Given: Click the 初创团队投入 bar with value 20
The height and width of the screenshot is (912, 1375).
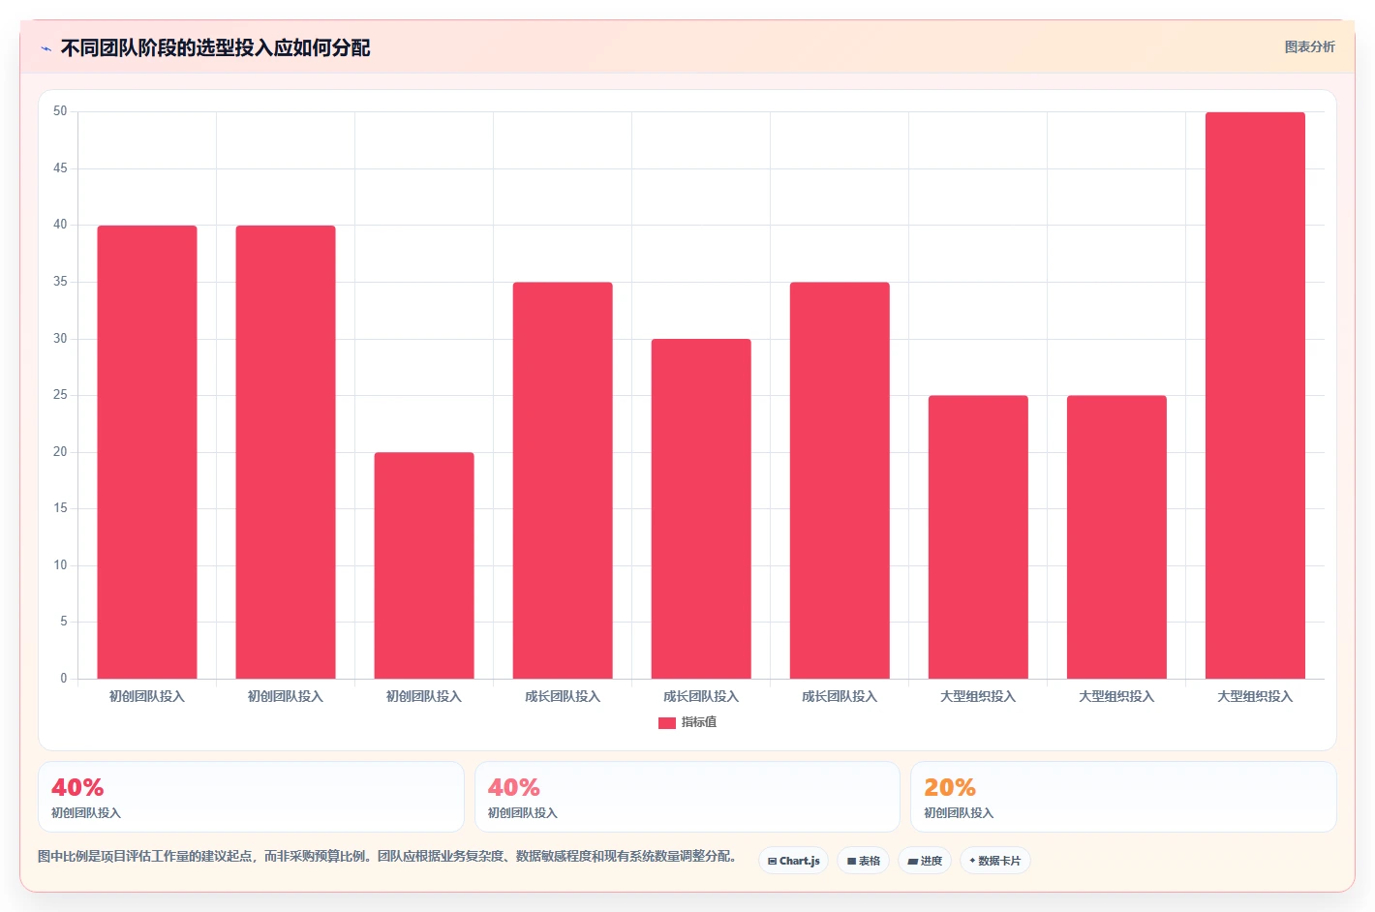Looking at the screenshot, I should pyautogui.click(x=424, y=565).
